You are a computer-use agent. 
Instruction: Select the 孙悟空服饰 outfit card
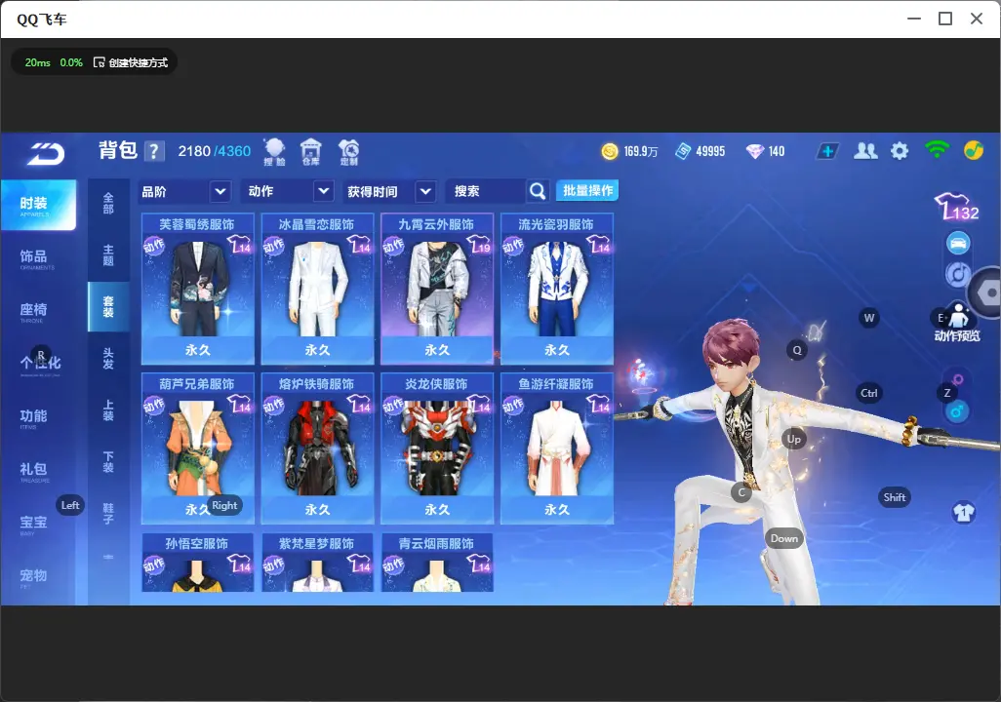pos(197,563)
